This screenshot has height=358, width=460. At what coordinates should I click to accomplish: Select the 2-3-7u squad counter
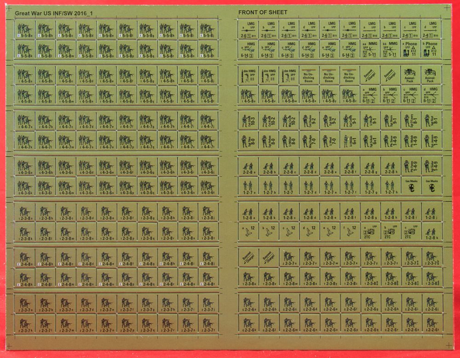click(x=289, y=258)
